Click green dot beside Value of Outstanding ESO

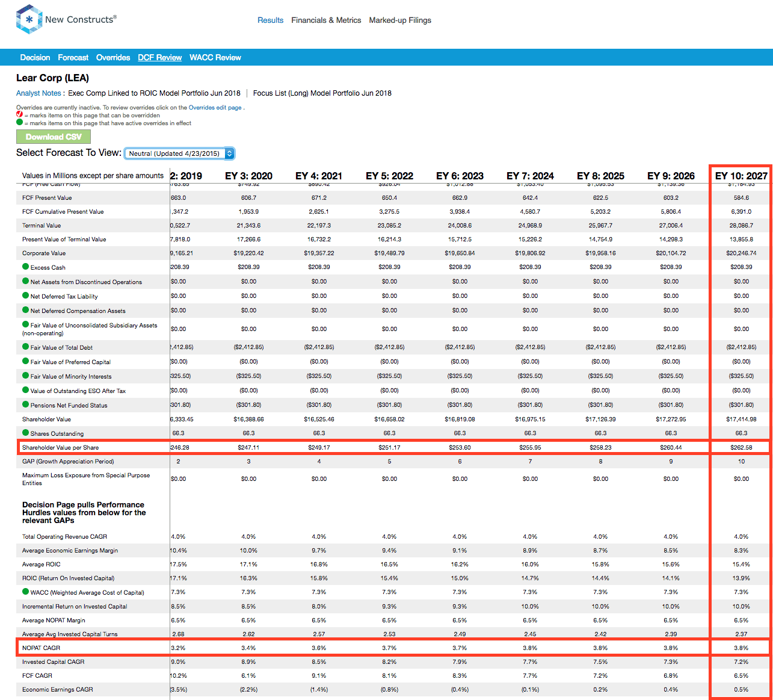pos(25,390)
